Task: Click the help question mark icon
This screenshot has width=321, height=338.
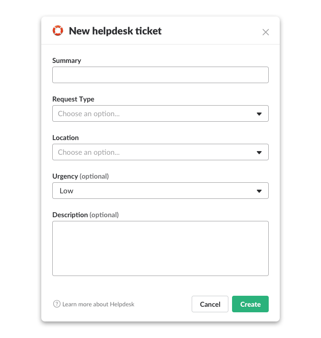Action: [57, 304]
